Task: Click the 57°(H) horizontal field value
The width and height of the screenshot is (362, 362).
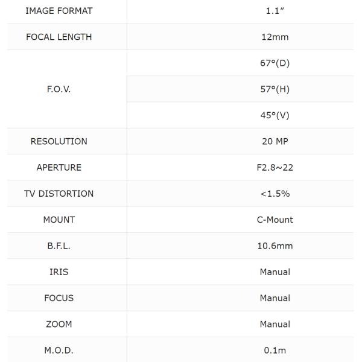Action: click(275, 89)
